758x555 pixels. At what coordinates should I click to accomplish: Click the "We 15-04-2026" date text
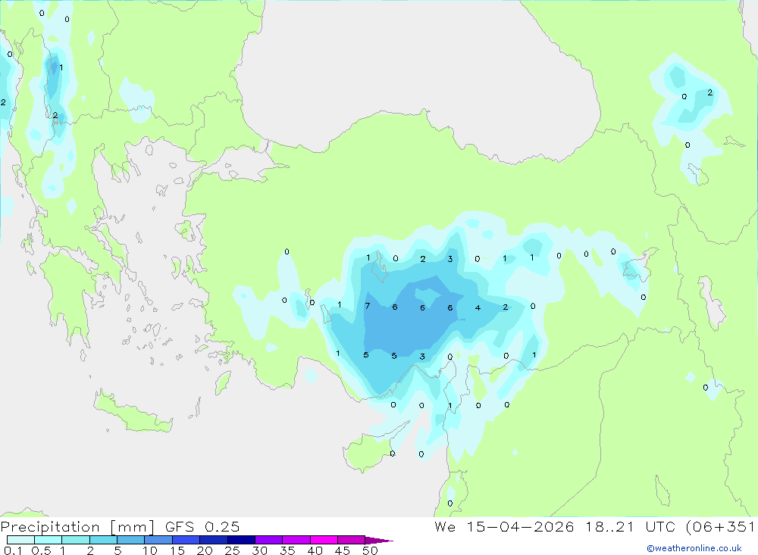click(x=504, y=527)
